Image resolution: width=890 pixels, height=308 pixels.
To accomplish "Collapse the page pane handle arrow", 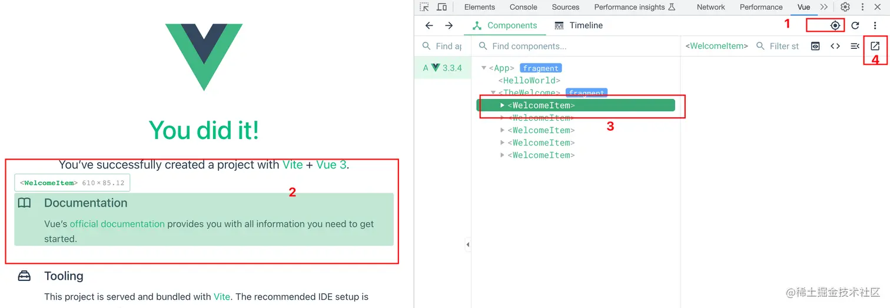I will (468, 244).
